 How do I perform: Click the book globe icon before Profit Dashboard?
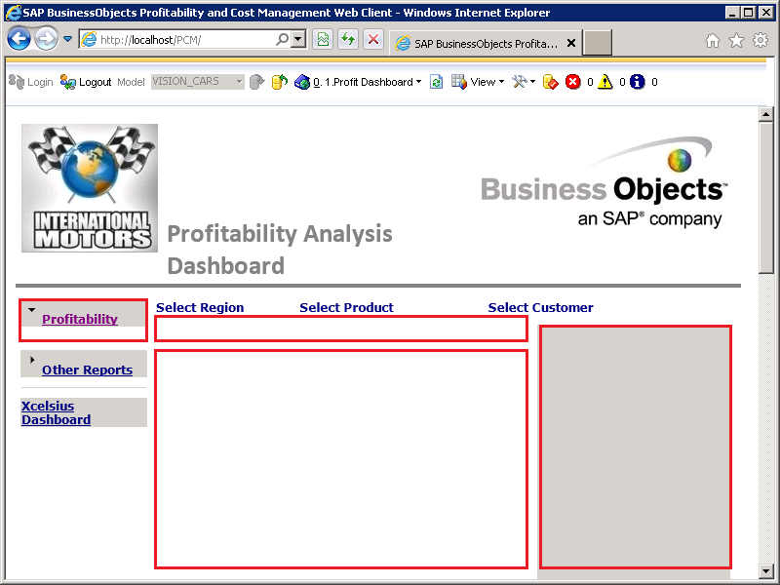point(302,82)
